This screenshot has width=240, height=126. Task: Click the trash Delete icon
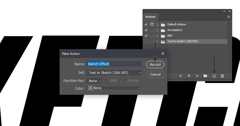point(222,76)
